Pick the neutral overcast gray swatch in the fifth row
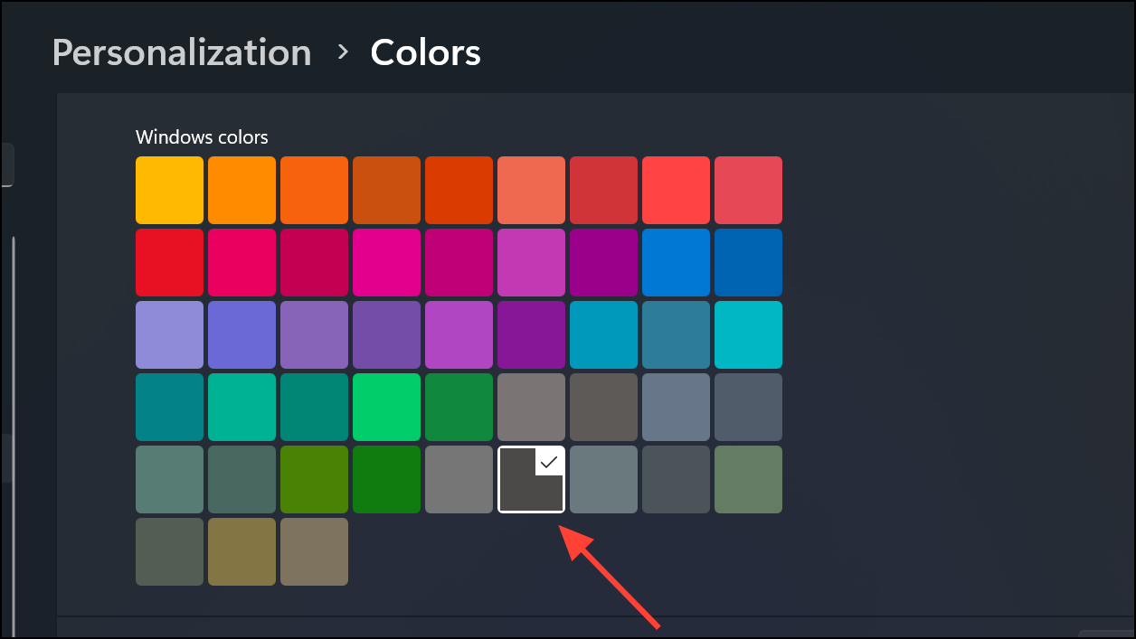 click(x=459, y=479)
